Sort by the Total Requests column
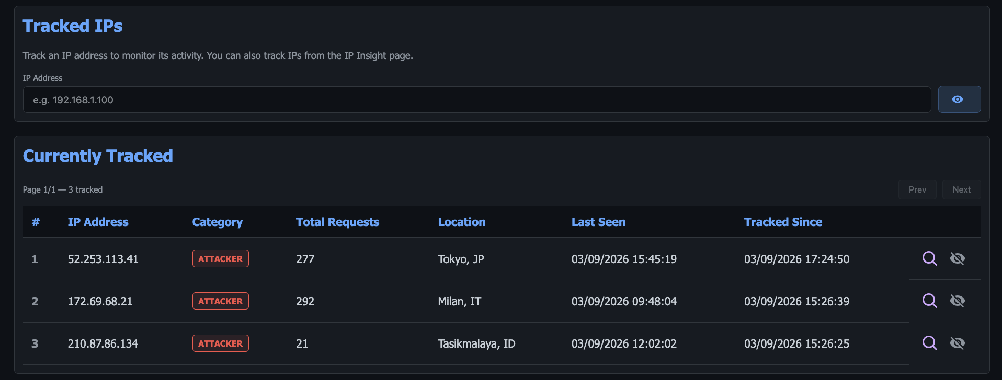Image resolution: width=1002 pixels, height=380 pixels. coord(337,222)
